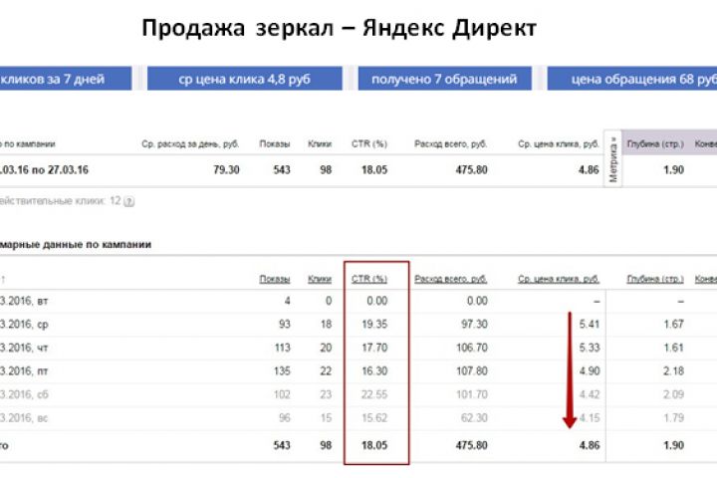
Task: Click impressions value 113 in чт row
Action: pos(282,348)
